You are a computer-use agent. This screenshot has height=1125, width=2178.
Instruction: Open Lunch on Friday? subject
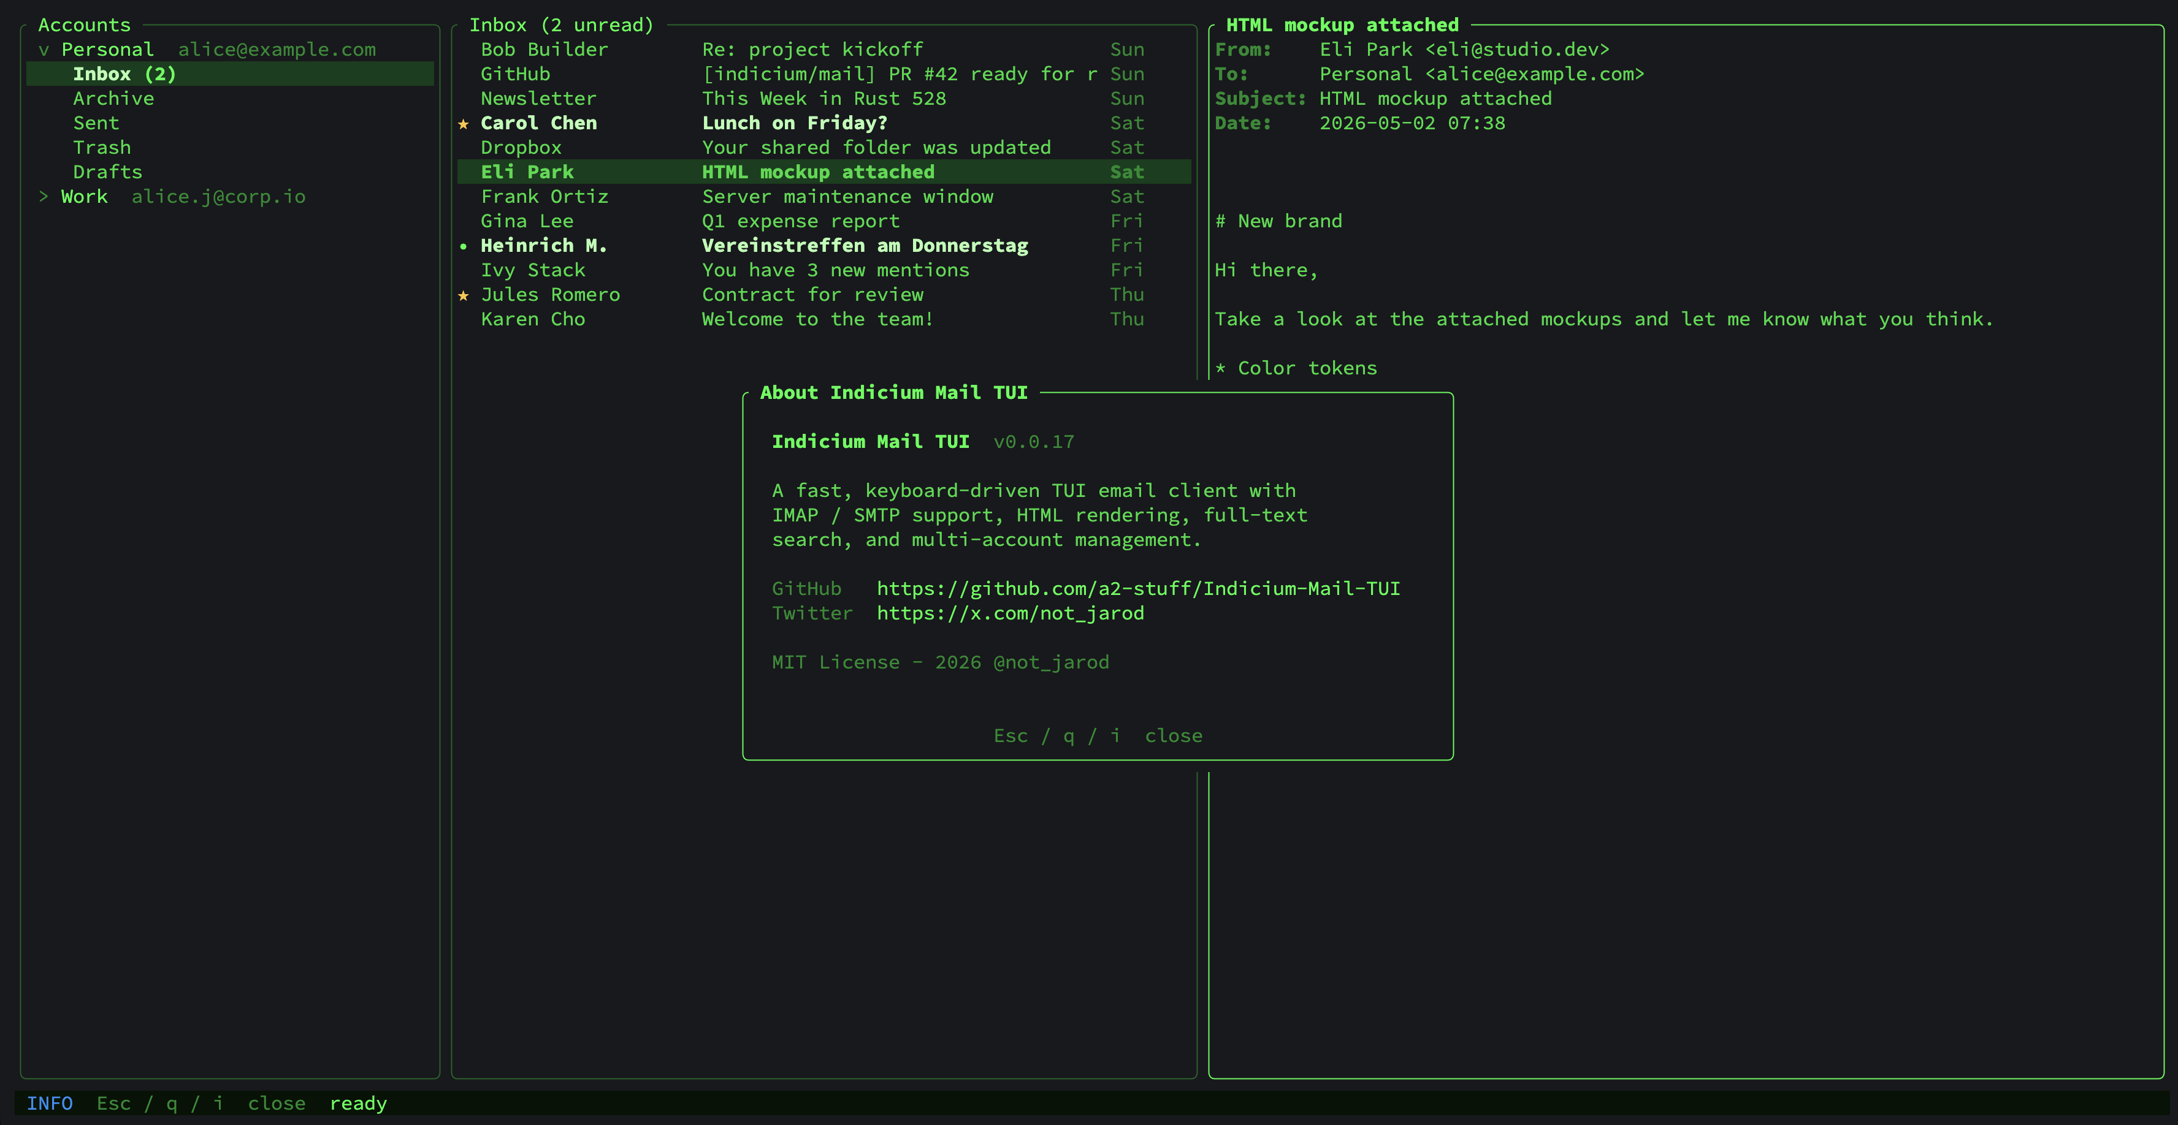[795, 123]
